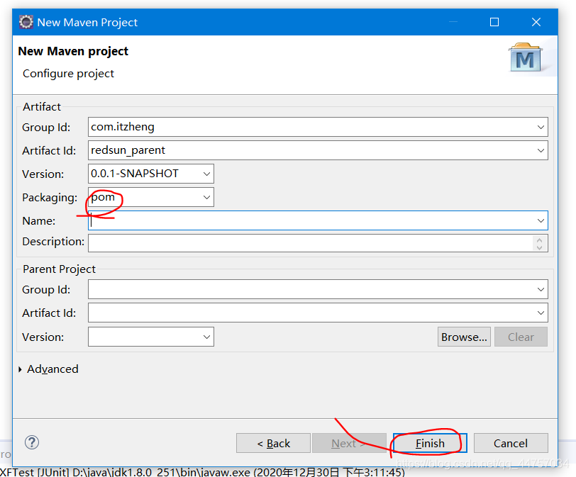Image resolution: width=576 pixels, height=477 pixels.
Task: Click the disabled Next button
Action: (349, 443)
